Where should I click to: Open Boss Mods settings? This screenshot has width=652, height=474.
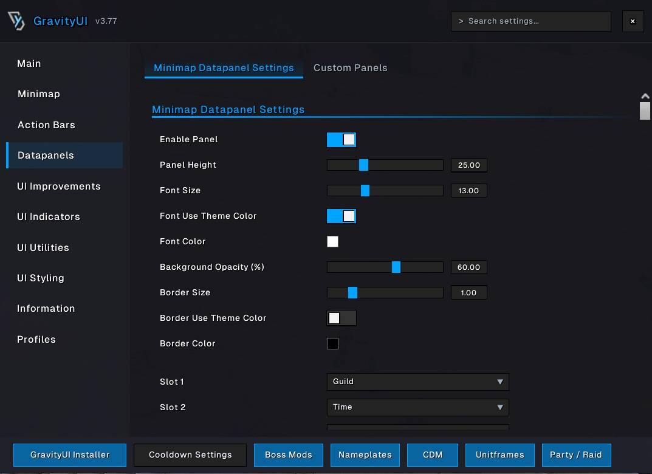(x=289, y=455)
